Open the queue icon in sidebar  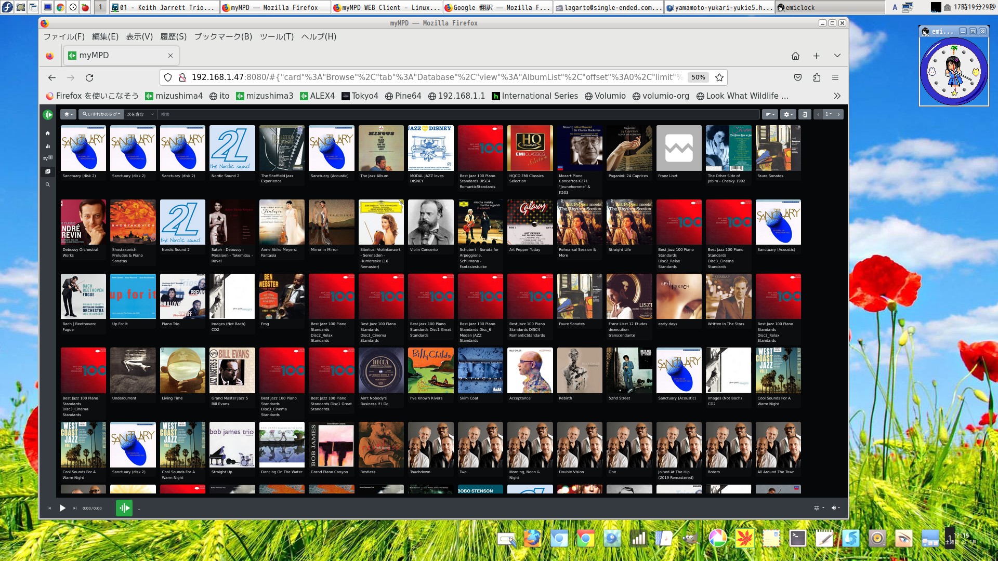pyautogui.click(x=47, y=158)
